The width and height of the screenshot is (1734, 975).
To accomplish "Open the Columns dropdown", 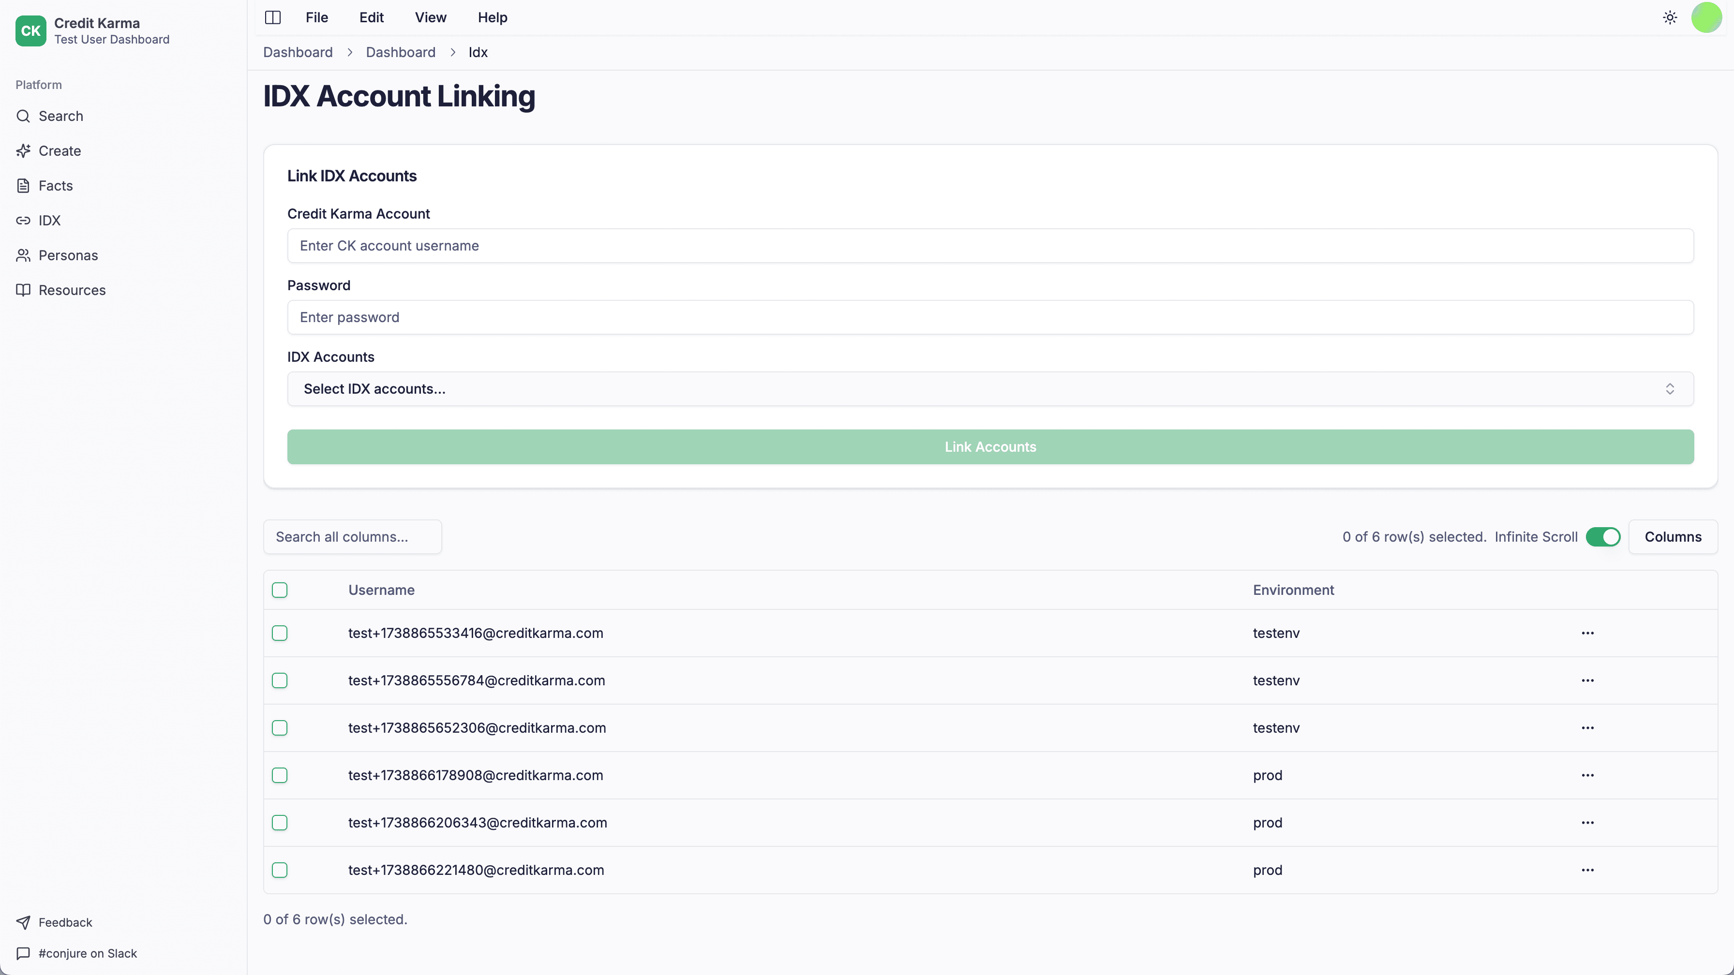I will click(x=1674, y=536).
